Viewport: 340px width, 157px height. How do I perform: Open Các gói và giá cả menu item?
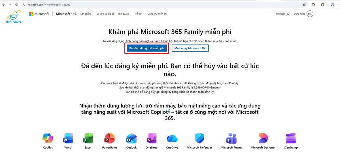point(105,14)
